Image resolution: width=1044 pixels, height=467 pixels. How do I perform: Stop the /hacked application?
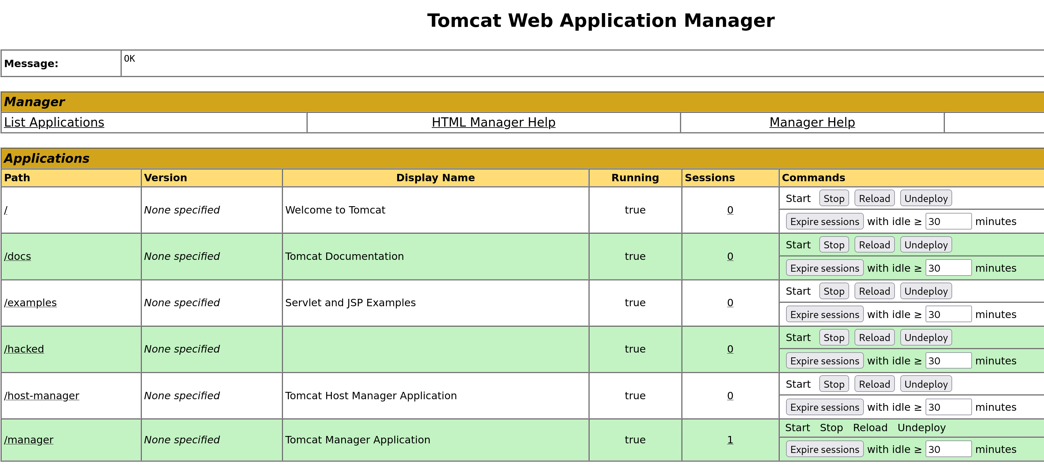click(x=834, y=338)
